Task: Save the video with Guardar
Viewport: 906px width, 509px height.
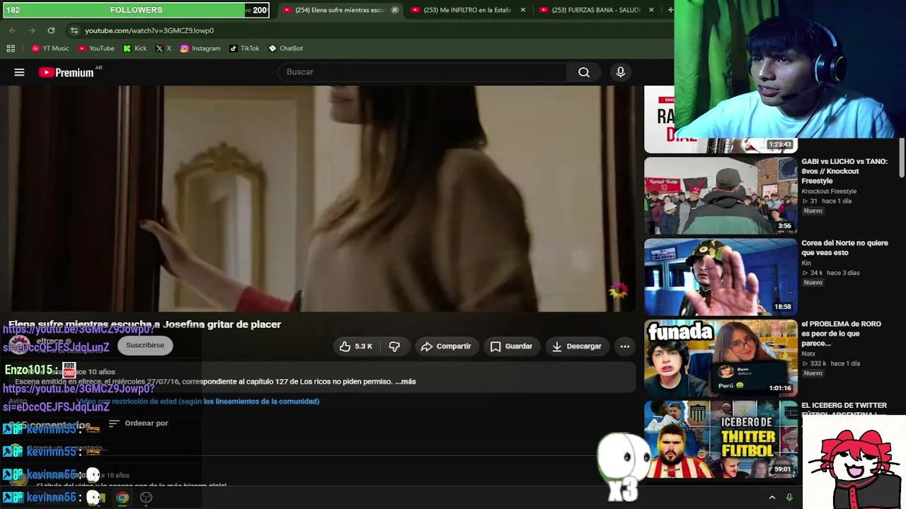Action: tap(511, 346)
